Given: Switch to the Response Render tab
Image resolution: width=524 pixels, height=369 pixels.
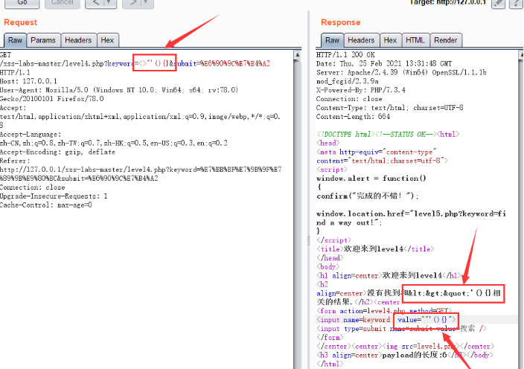Looking at the screenshot, I should 445,40.
